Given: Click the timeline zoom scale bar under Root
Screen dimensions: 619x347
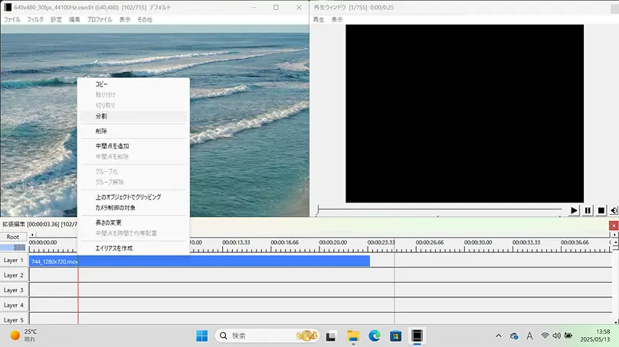Looking at the screenshot, I should click(x=13, y=248).
